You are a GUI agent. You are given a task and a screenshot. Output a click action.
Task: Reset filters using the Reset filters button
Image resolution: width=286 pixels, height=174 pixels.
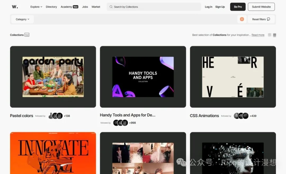pos(261,19)
